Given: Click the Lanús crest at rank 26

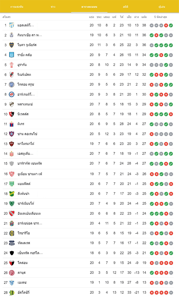Looking at the screenshot, I should [12, 273].
